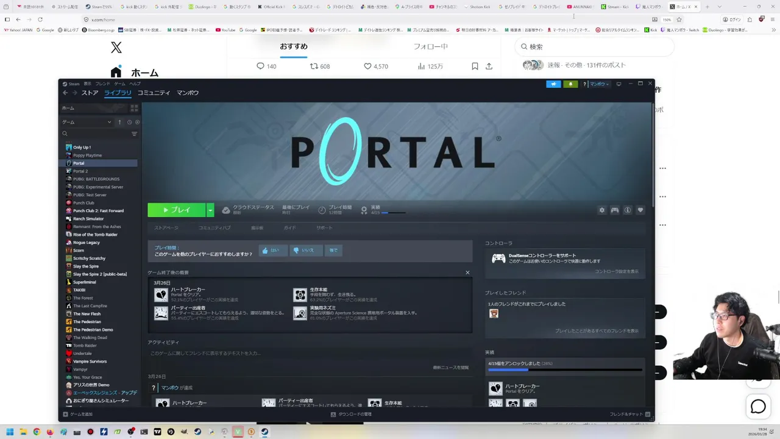Screen dimensions: 780x439
Task: Open controller layout gamepad icon
Action: pyautogui.click(x=615, y=210)
